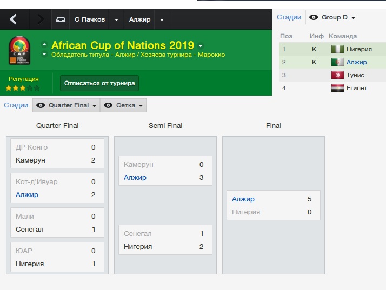Open the Алжир team menu
The height and width of the screenshot is (290, 386).
(139, 20)
